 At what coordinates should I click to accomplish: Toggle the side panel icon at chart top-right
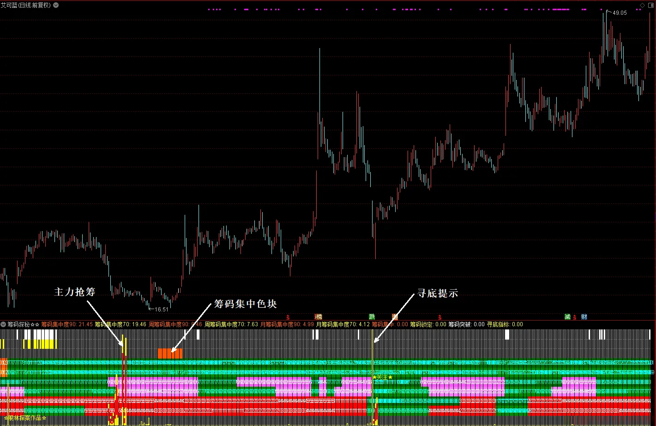pos(650,5)
